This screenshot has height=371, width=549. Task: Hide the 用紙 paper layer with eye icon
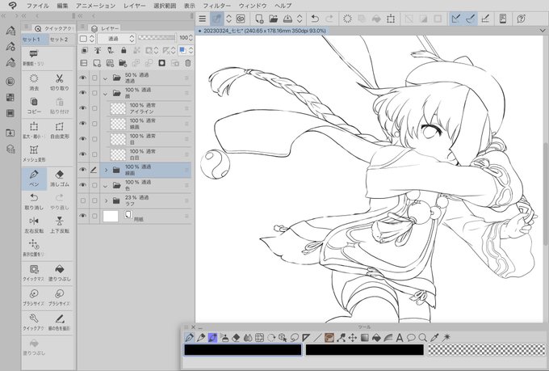[x=82, y=216]
